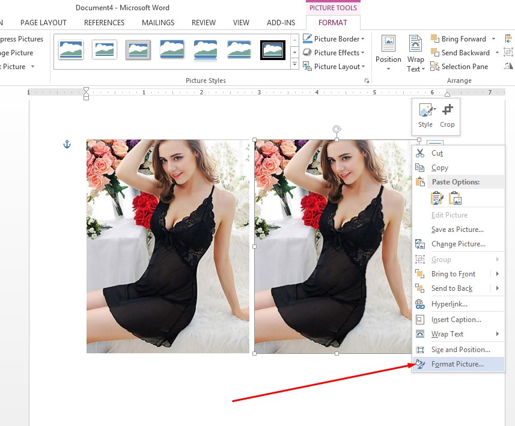Choose Save as Picture from context menu

(459, 230)
